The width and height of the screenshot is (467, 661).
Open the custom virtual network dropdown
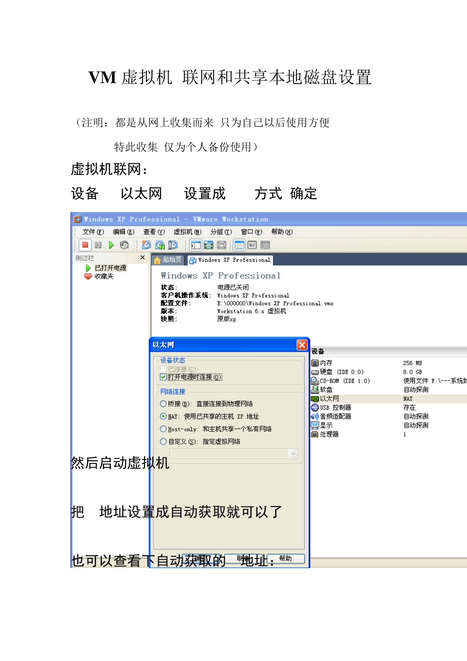pos(293,454)
